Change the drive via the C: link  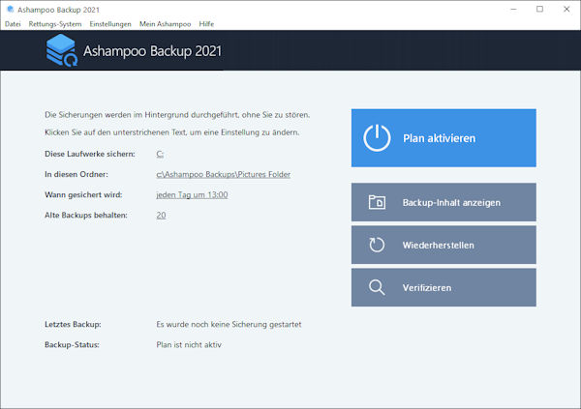[160, 154]
